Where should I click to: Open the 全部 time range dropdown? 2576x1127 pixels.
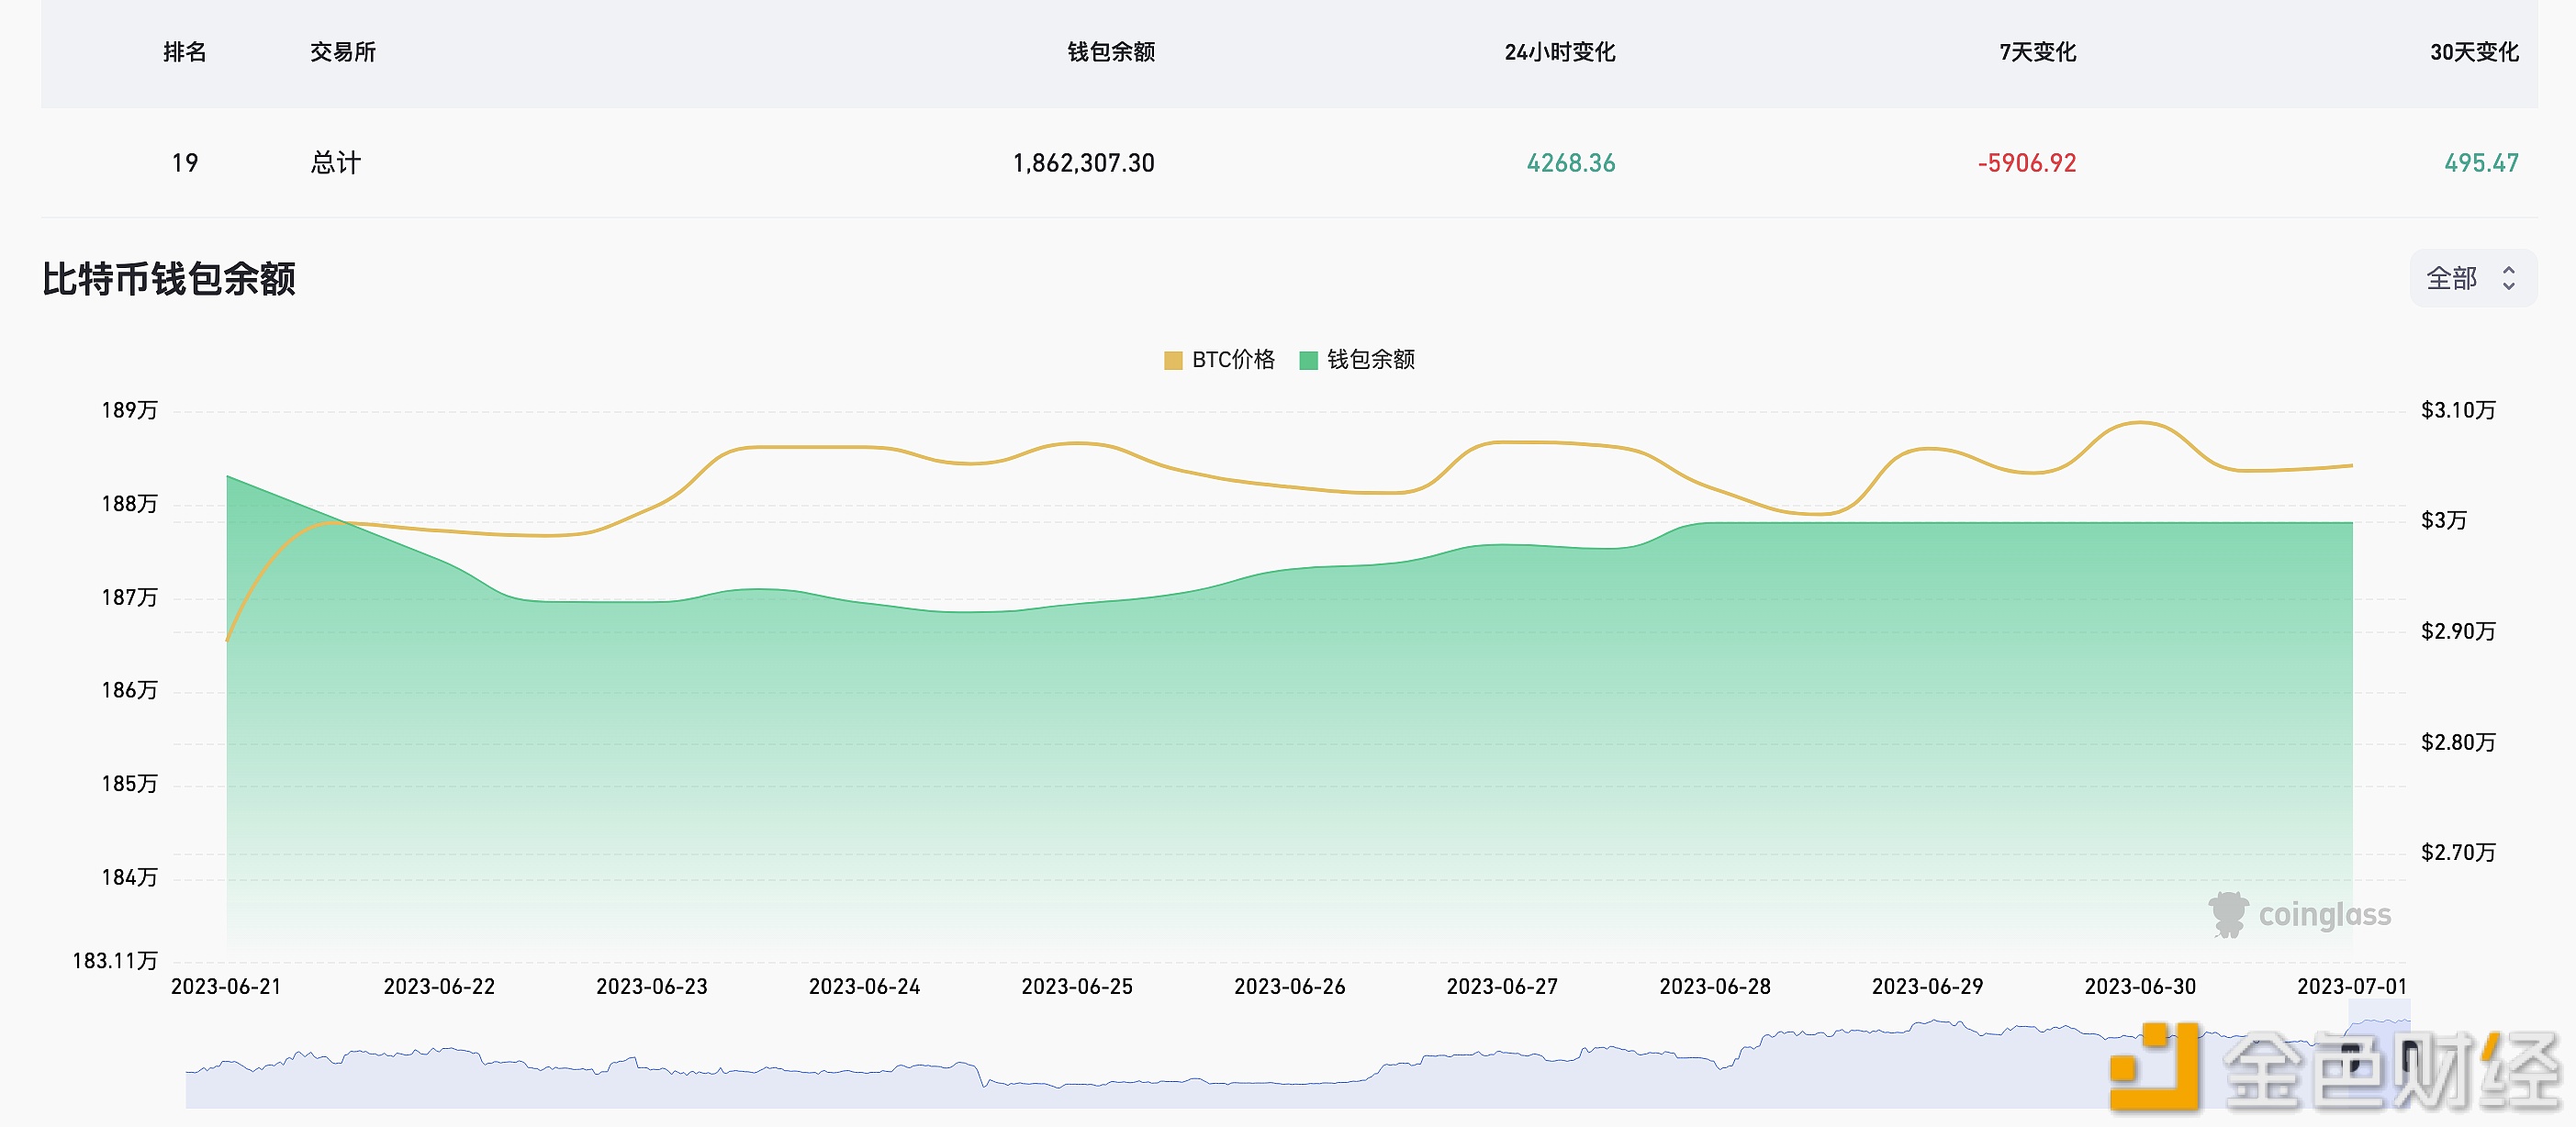coord(2472,278)
